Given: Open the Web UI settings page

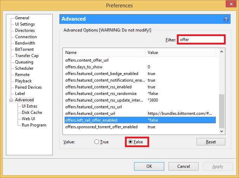Looking at the screenshot, I should pyautogui.click(x=28, y=119).
